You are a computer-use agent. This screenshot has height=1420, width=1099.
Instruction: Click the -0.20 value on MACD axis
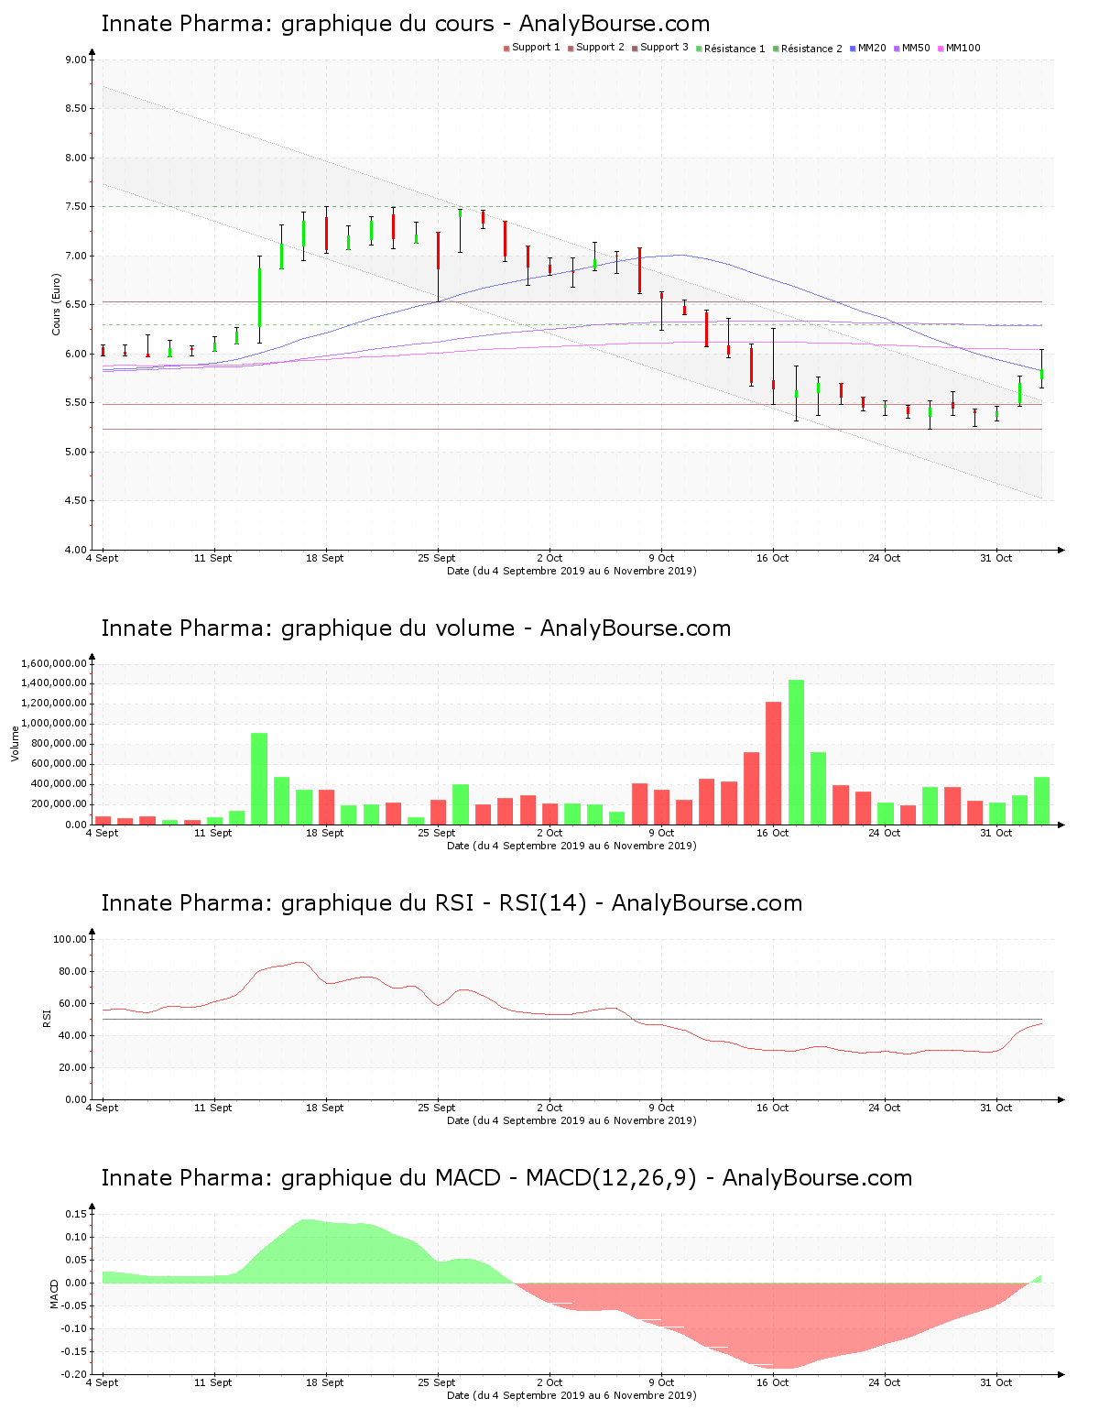[74, 1374]
